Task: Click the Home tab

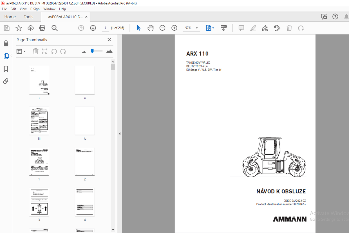Action: coord(10,17)
